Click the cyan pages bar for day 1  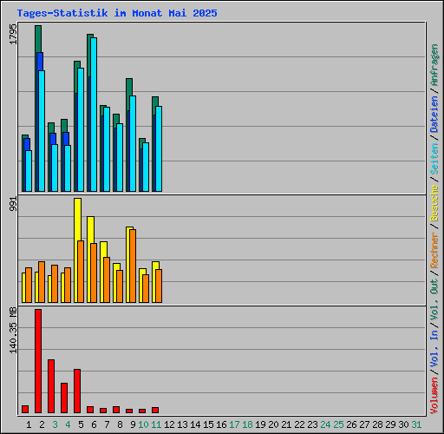click(29, 171)
